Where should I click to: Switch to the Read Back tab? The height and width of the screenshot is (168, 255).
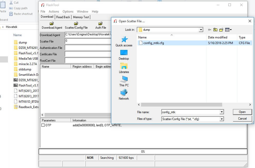pyautogui.click(x=63, y=17)
